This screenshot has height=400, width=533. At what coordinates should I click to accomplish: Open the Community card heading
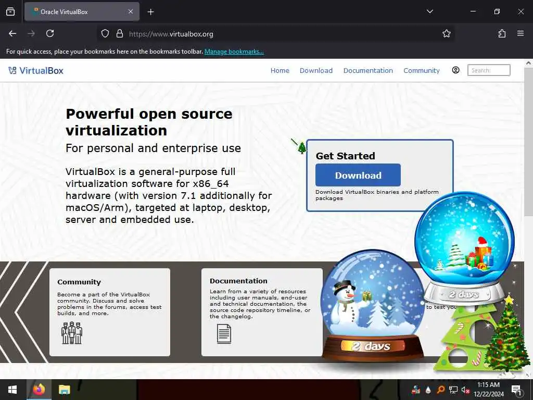(79, 282)
